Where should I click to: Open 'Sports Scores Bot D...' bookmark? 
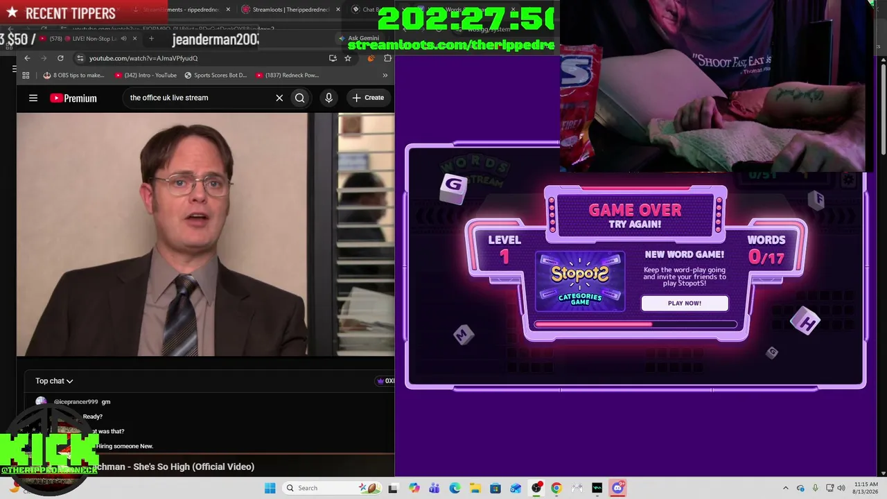pos(216,75)
